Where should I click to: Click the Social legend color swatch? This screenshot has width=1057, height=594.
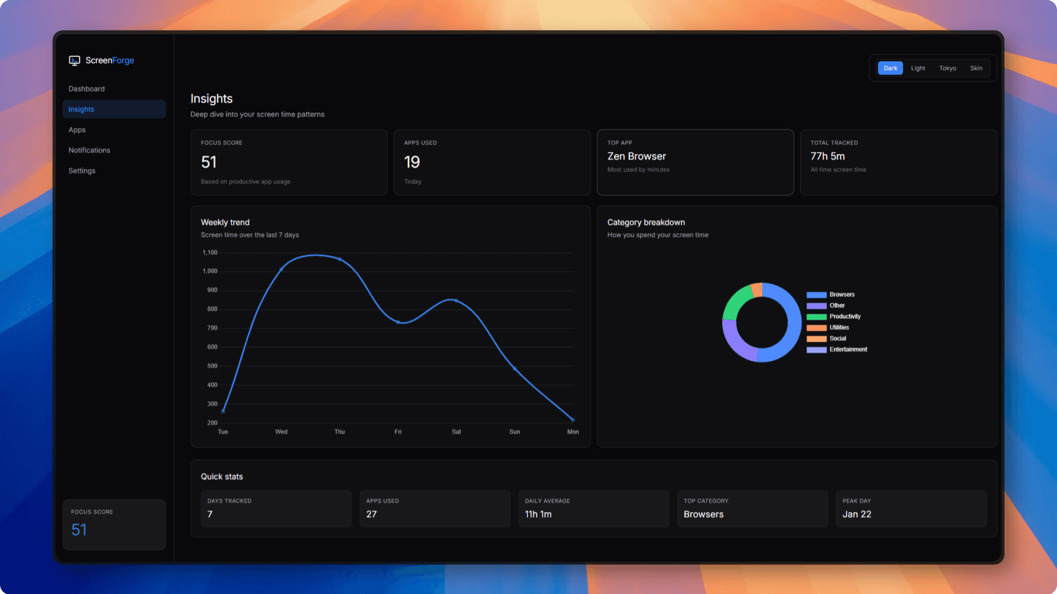coord(816,339)
